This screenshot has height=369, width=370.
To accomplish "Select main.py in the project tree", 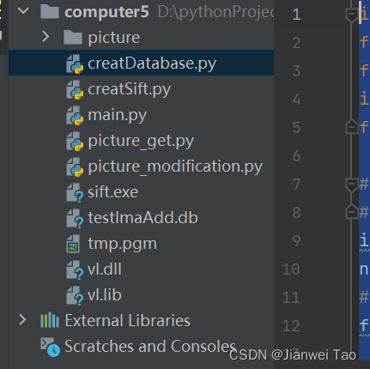I will 118,115.
